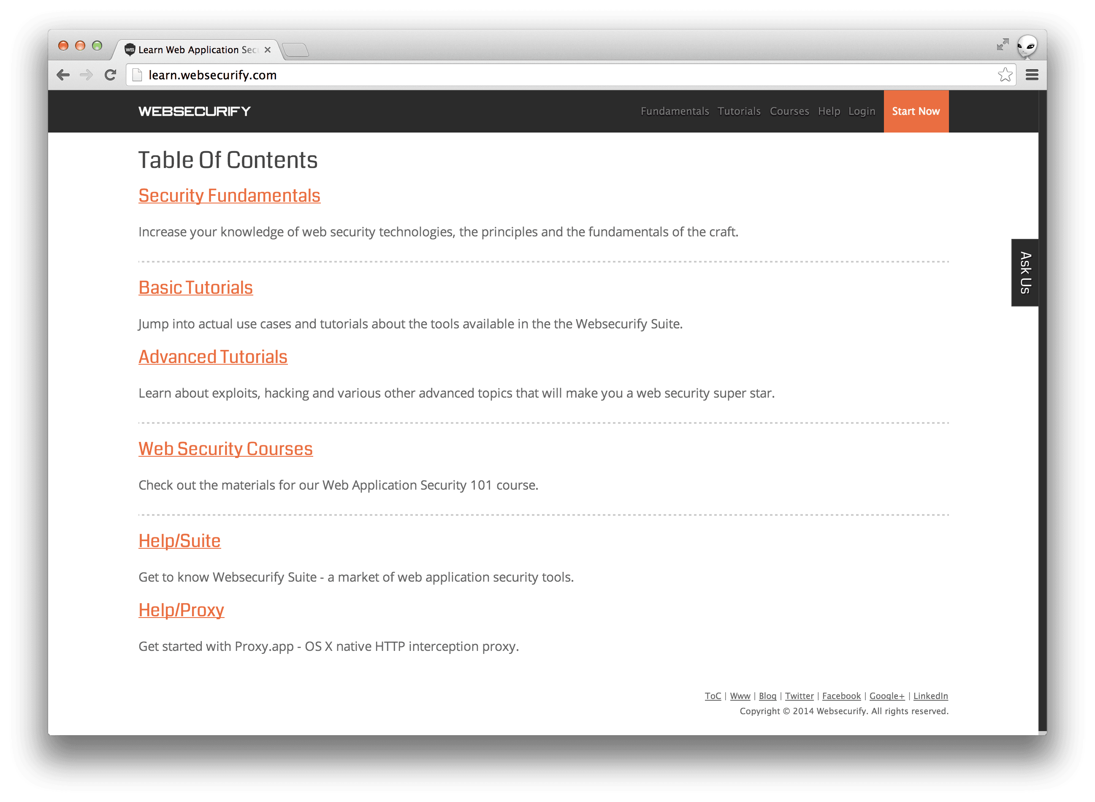
Task: Click the 'Get to know Websecurify Suite' text
Action: pyautogui.click(x=356, y=577)
